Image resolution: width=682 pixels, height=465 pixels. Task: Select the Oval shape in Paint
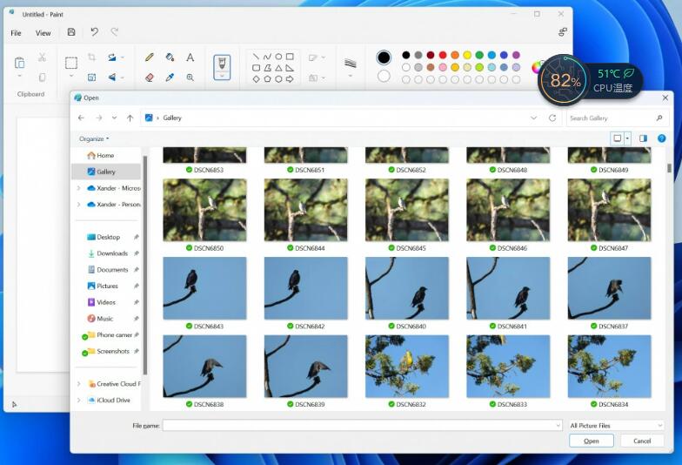click(x=278, y=57)
